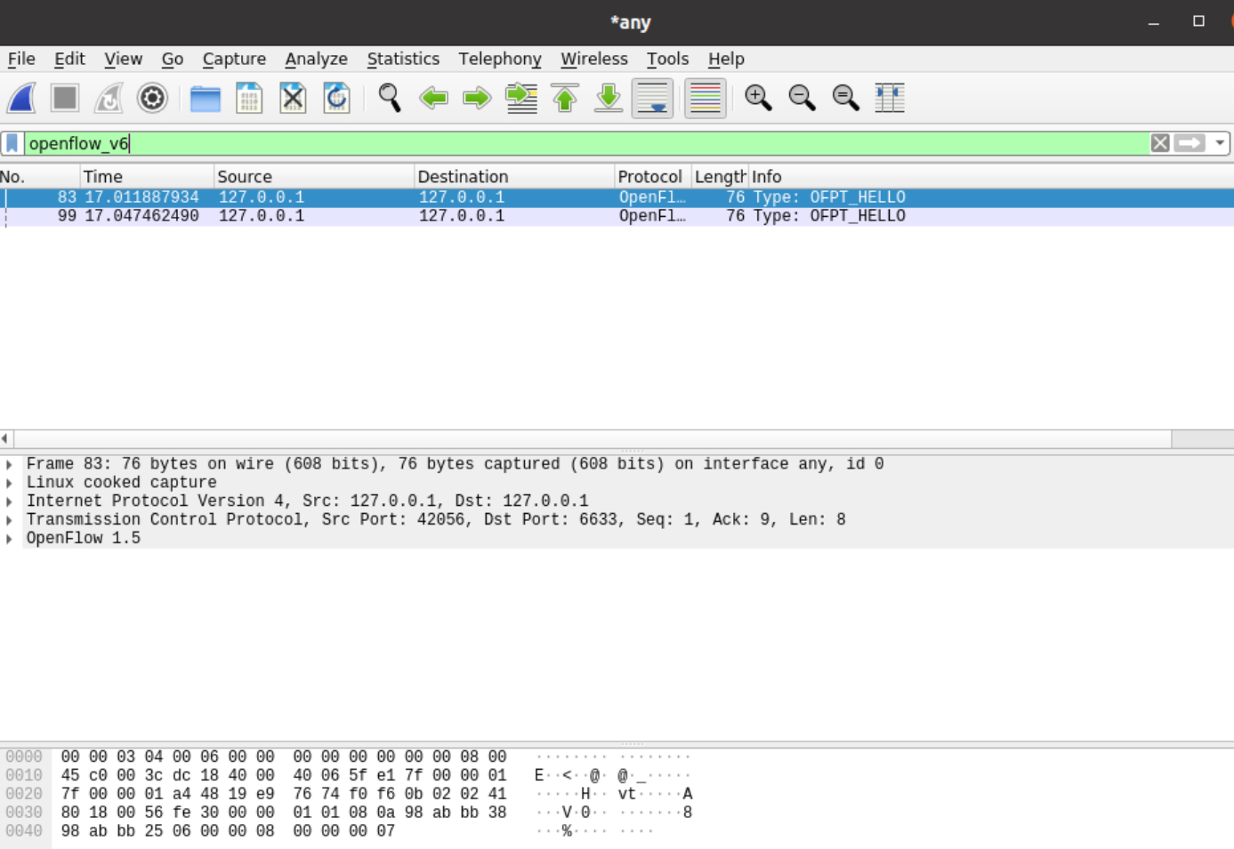Open the Telephony menu
Image resolution: width=1234 pixels, height=849 pixels.
coord(500,59)
